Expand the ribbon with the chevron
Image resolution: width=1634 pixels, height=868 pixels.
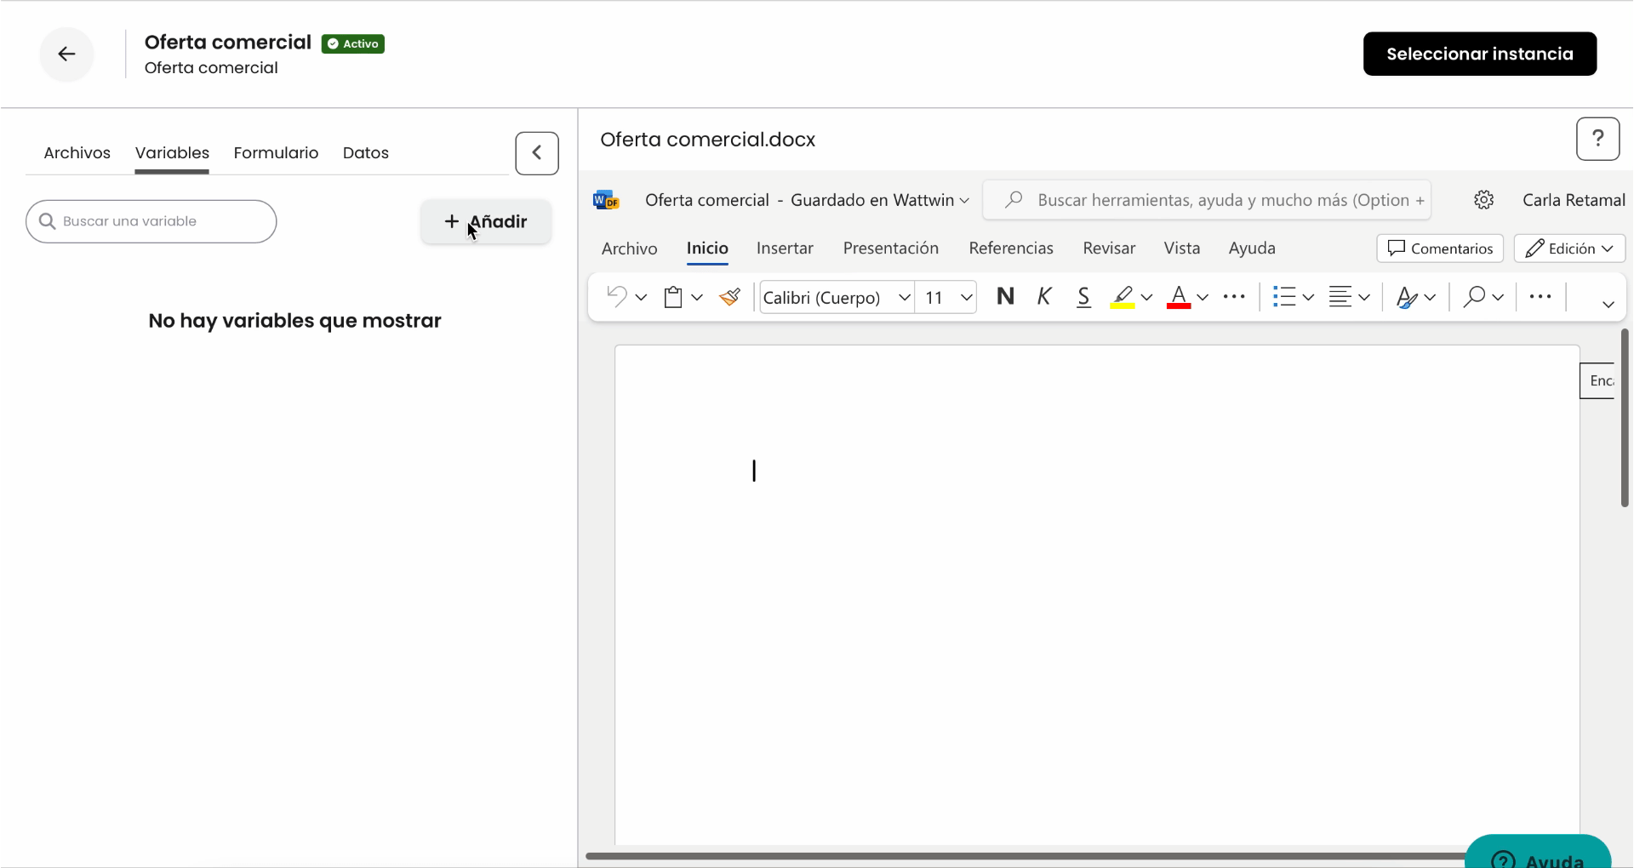[x=1608, y=305]
